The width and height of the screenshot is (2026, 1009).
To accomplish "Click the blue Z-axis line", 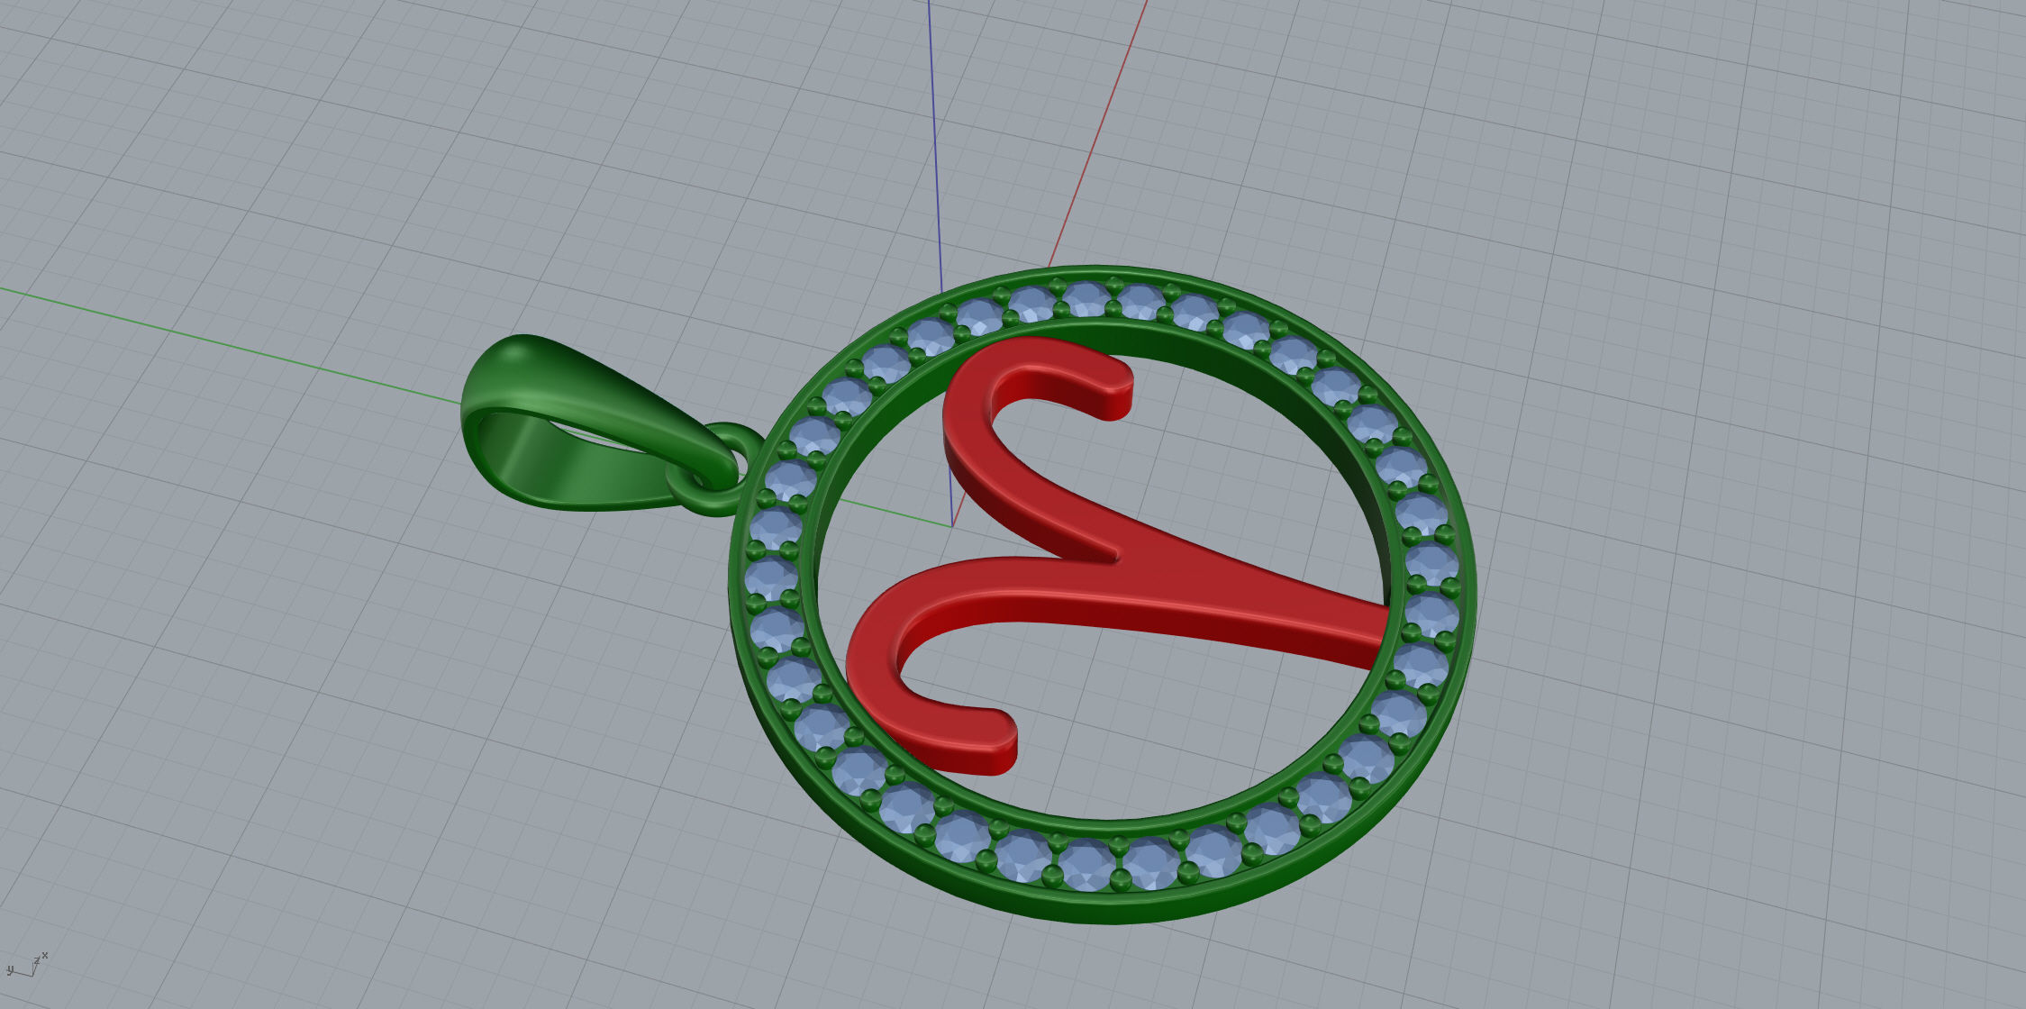I will point(935,135).
